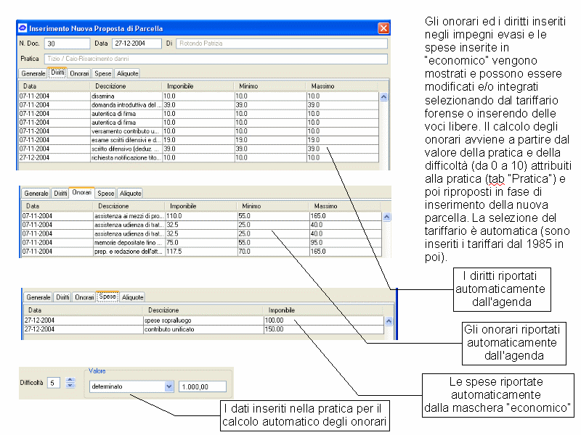Screen dimensions: 581x435
Task: Click the 95.0 Massimo cell in Onorari
Action: (346, 243)
